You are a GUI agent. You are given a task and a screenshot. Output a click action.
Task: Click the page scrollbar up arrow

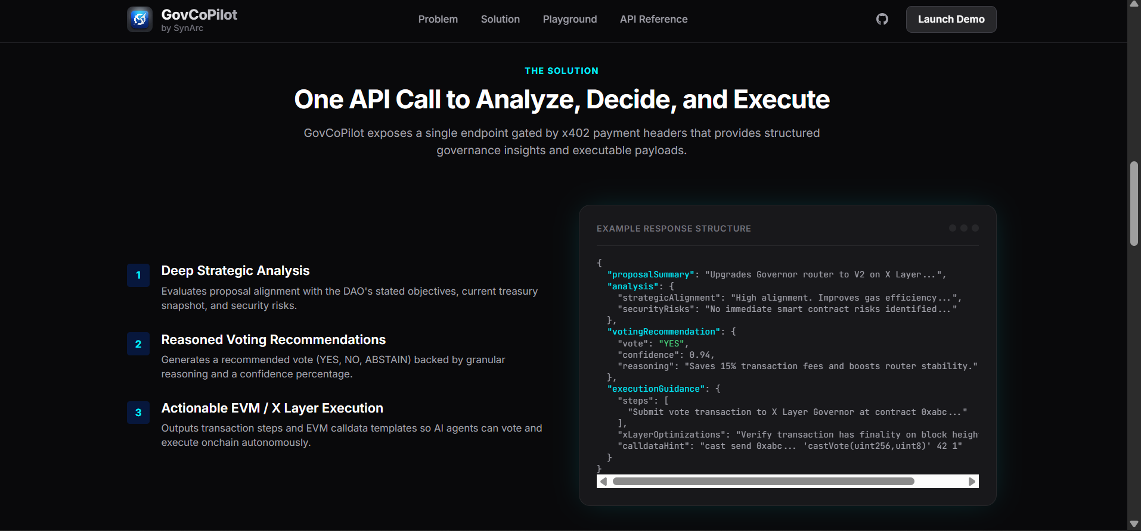1134,4
